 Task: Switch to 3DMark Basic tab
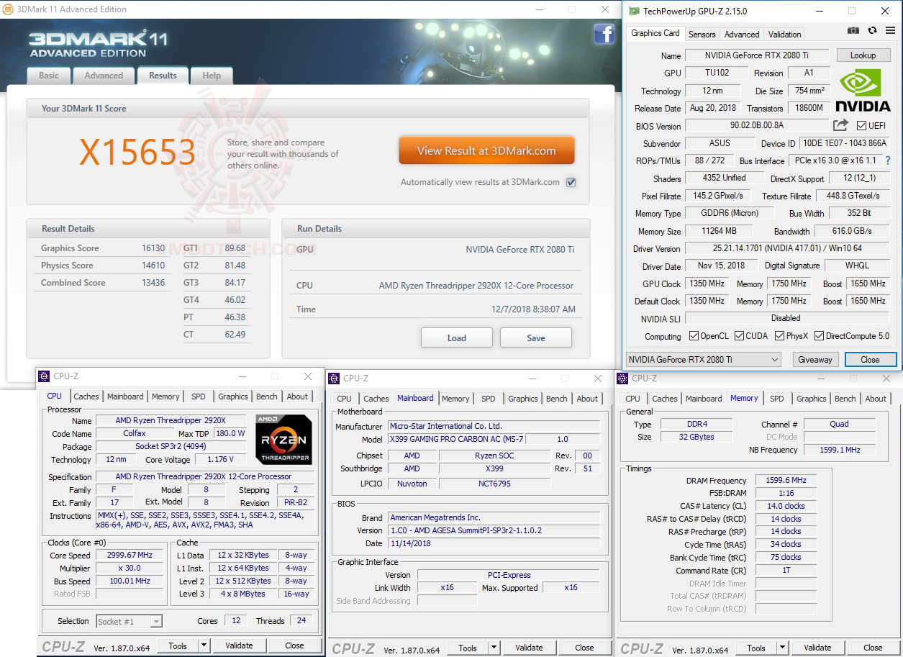click(49, 76)
